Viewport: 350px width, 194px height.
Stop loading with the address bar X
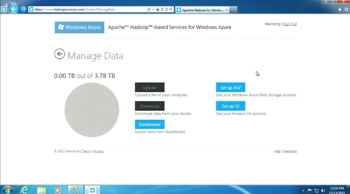tap(171, 9)
